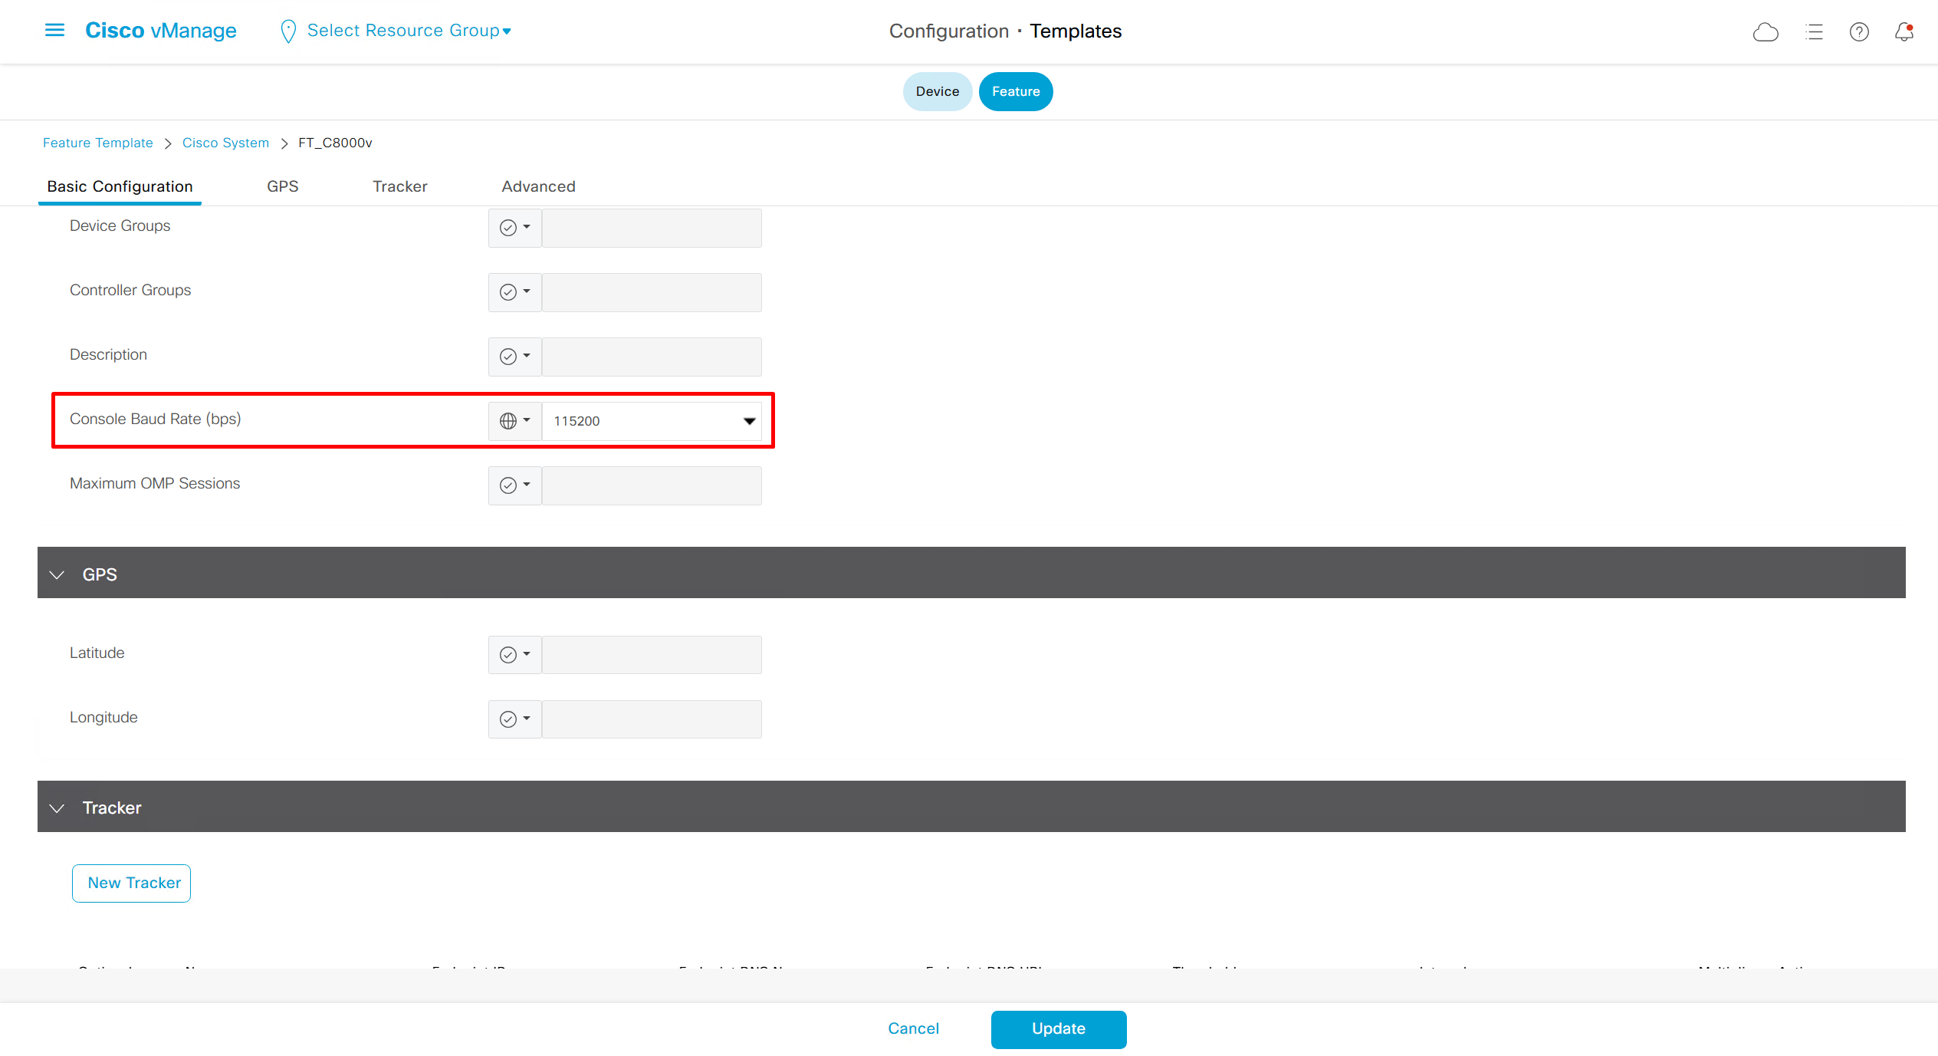Switch to the Device templates toggle
This screenshot has width=1938, height=1056.
pos(937,91)
